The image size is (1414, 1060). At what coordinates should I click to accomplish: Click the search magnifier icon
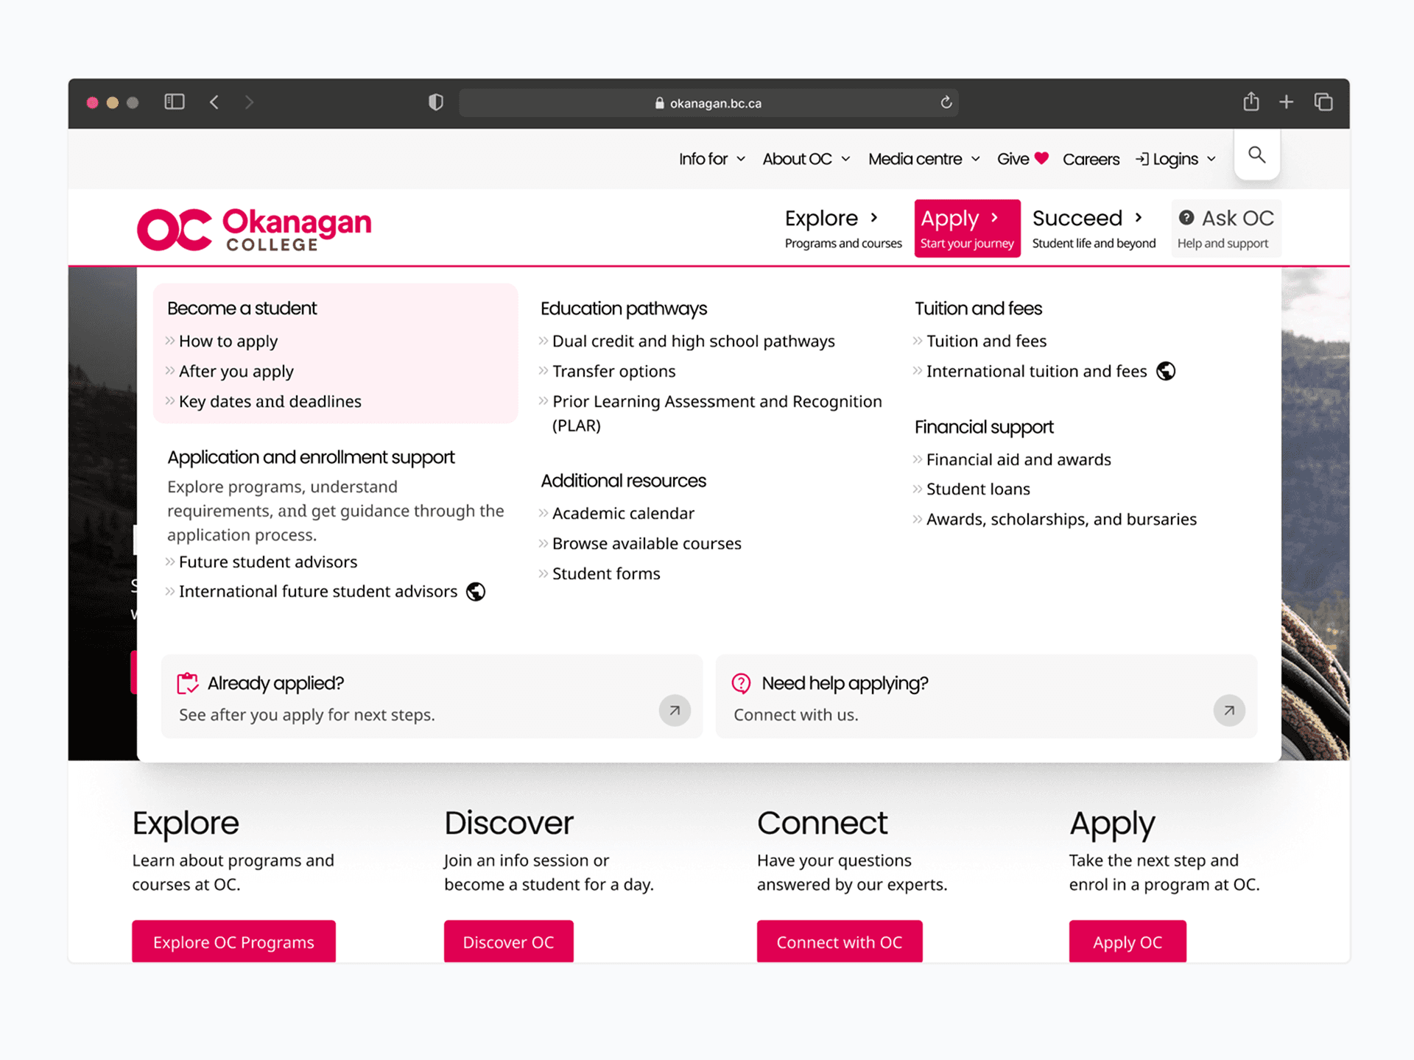pyautogui.click(x=1256, y=155)
